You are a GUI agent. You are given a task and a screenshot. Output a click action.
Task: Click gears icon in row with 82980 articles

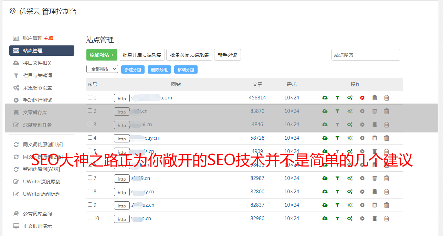click(x=350, y=218)
